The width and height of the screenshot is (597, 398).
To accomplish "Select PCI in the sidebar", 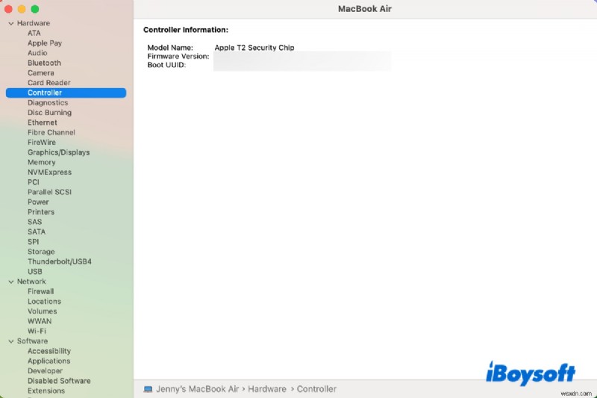I will (x=33, y=182).
